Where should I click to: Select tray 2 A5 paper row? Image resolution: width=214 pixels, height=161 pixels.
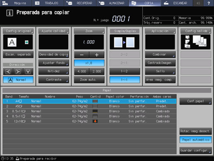[x=89, y=106]
